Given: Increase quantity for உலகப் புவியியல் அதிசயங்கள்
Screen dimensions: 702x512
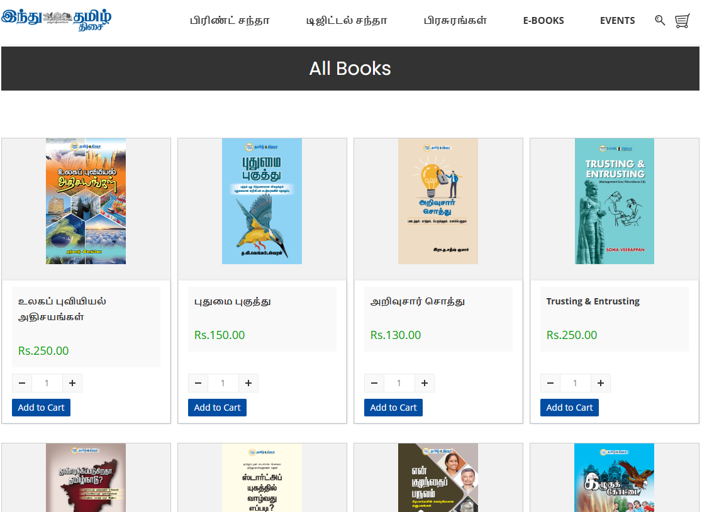Looking at the screenshot, I should point(72,383).
